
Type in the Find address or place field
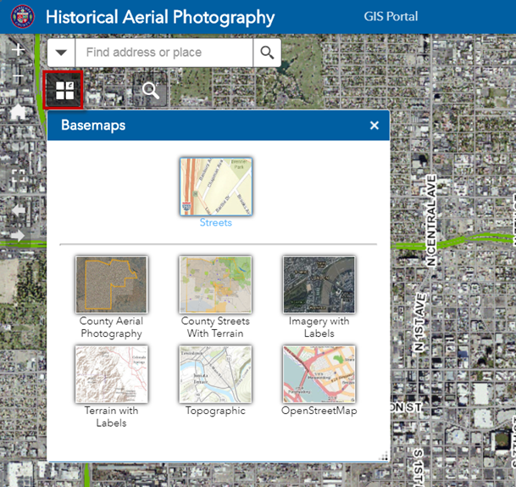coord(164,53)
